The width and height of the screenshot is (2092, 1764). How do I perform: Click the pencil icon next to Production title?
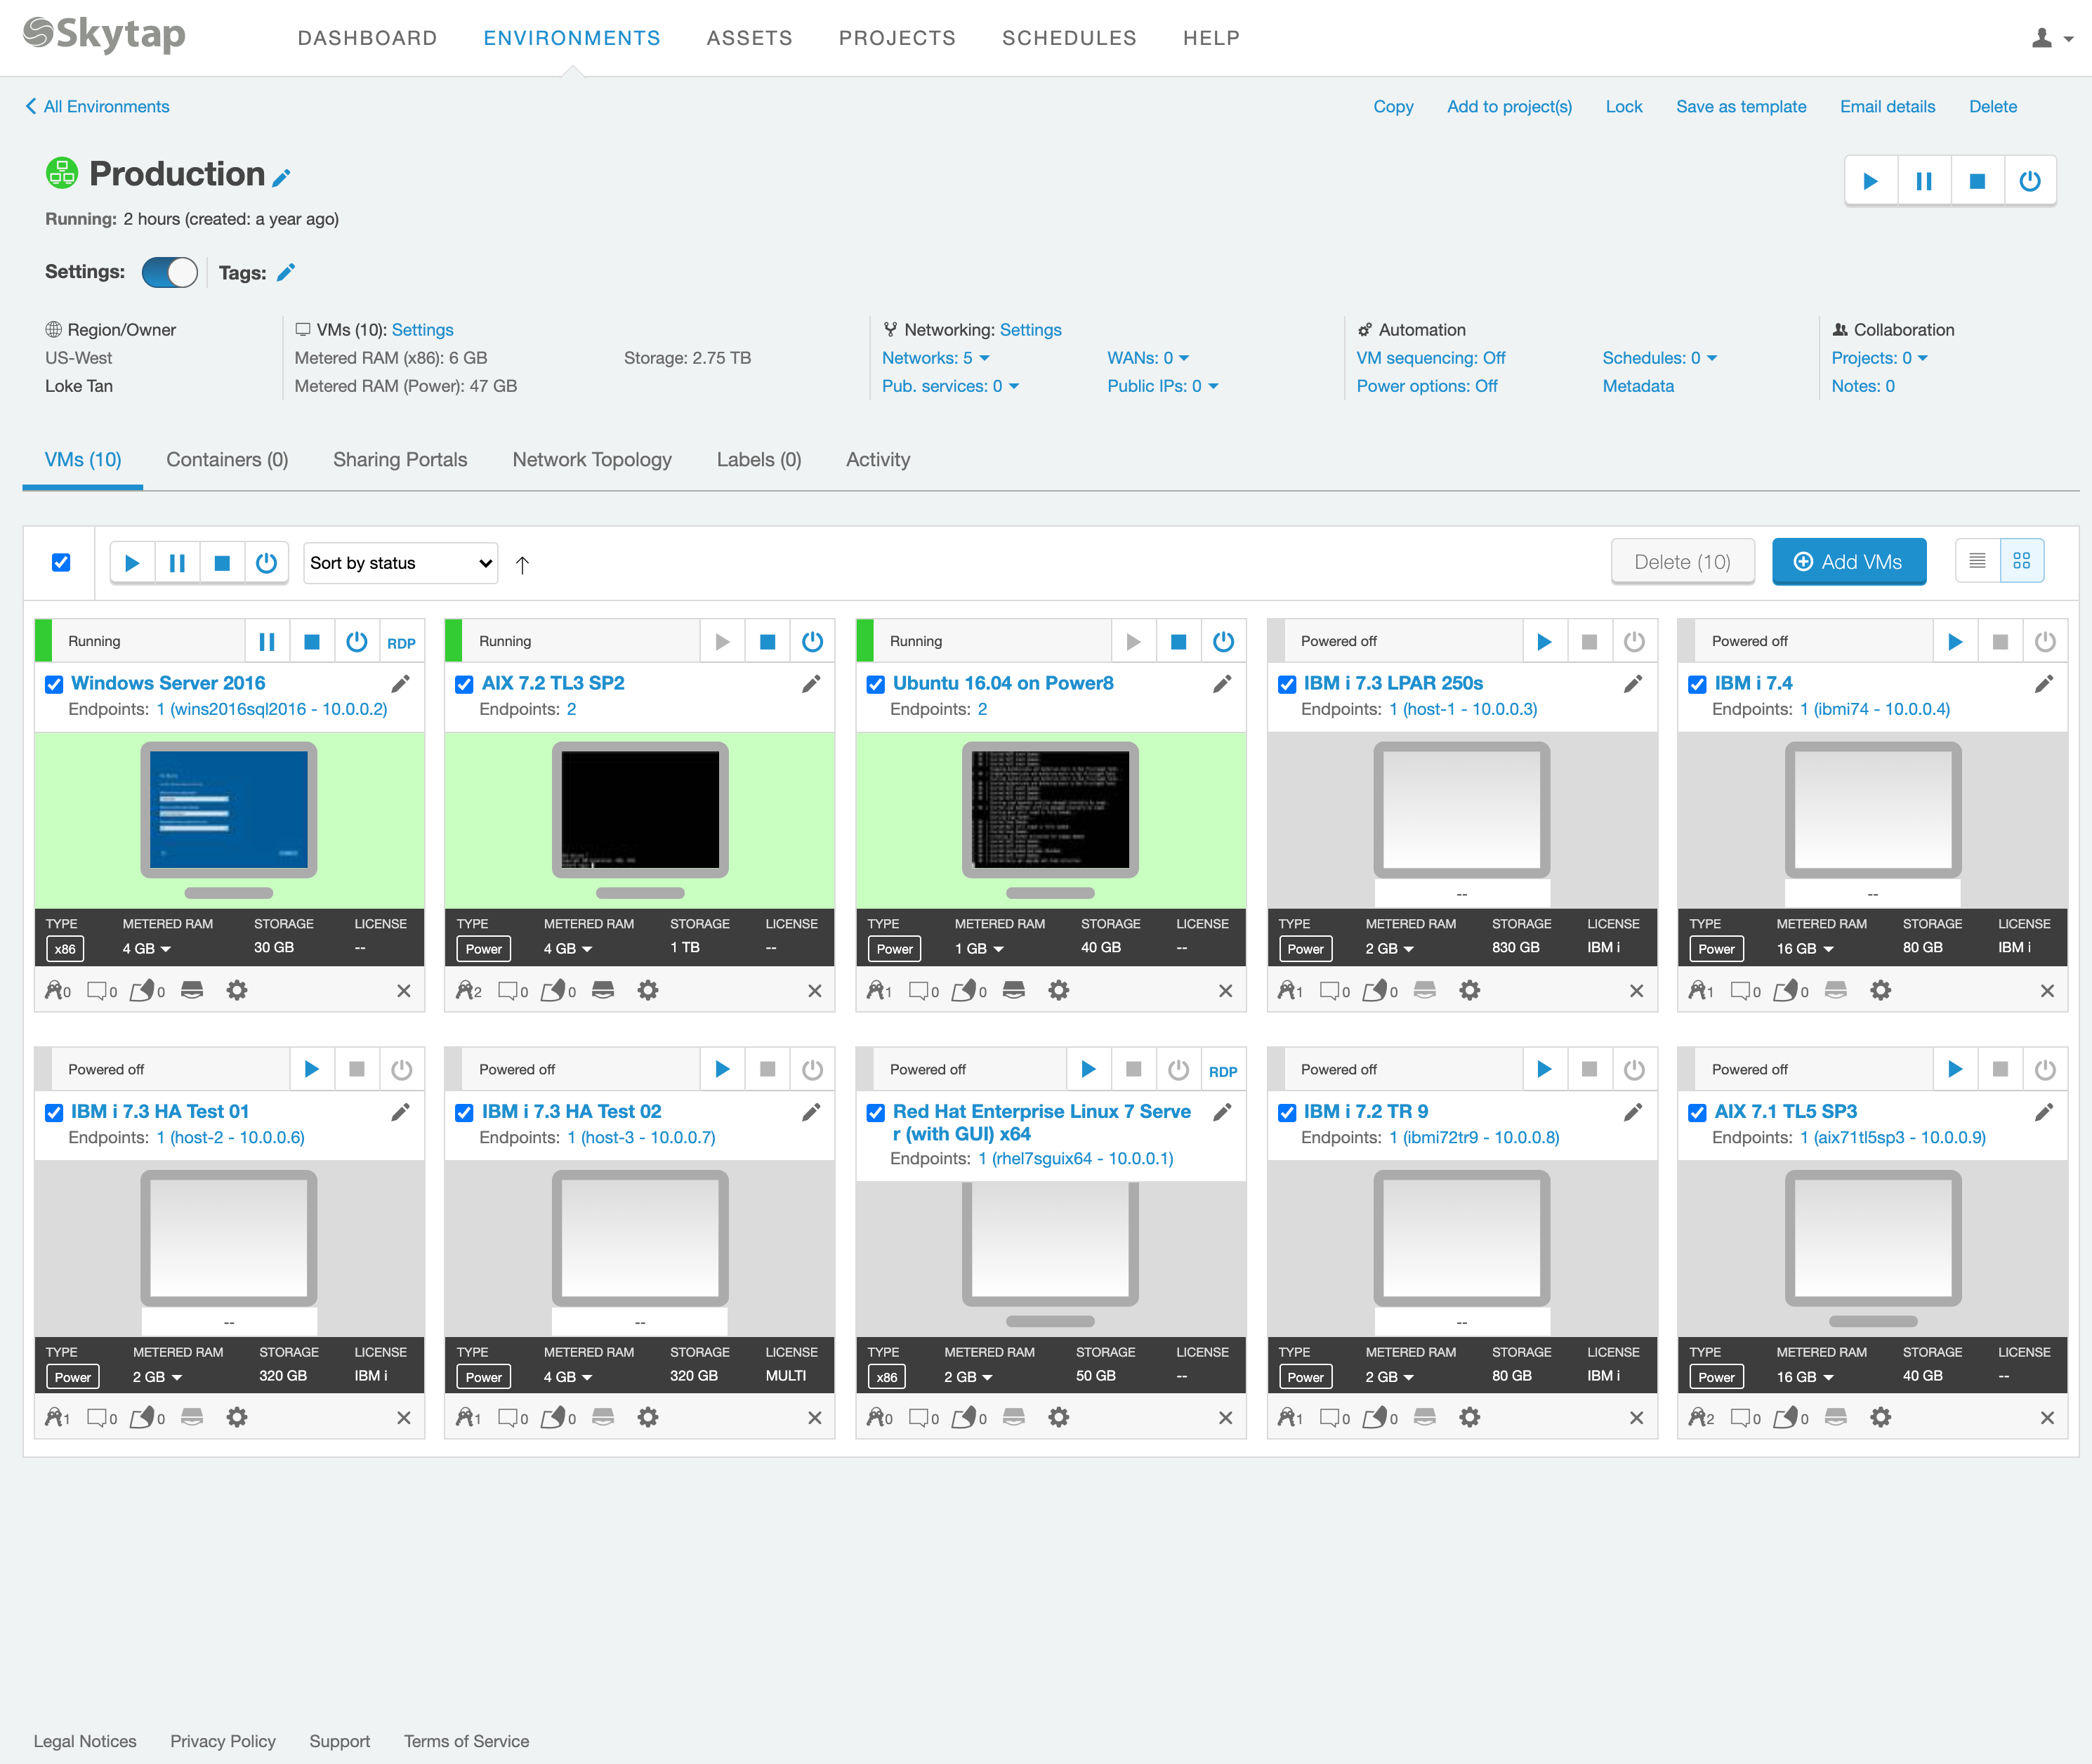coord(282,178)
